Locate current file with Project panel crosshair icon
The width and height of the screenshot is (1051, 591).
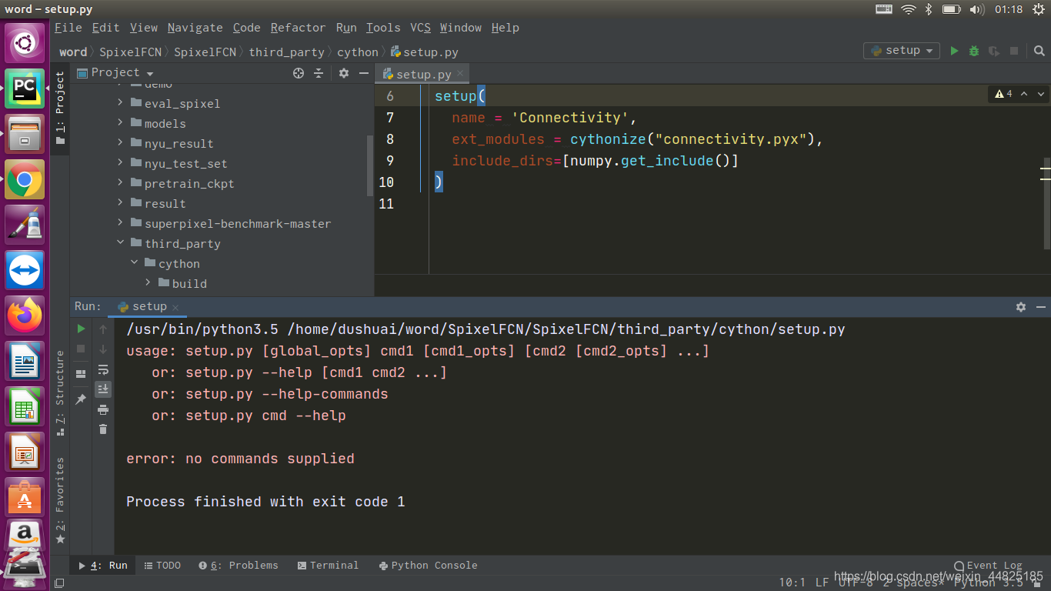[299, 73]
